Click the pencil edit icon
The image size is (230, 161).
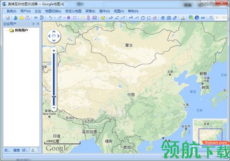coord(175,18)
